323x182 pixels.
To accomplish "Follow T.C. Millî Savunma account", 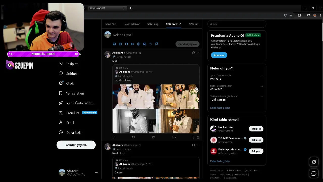I will point(256,140).
